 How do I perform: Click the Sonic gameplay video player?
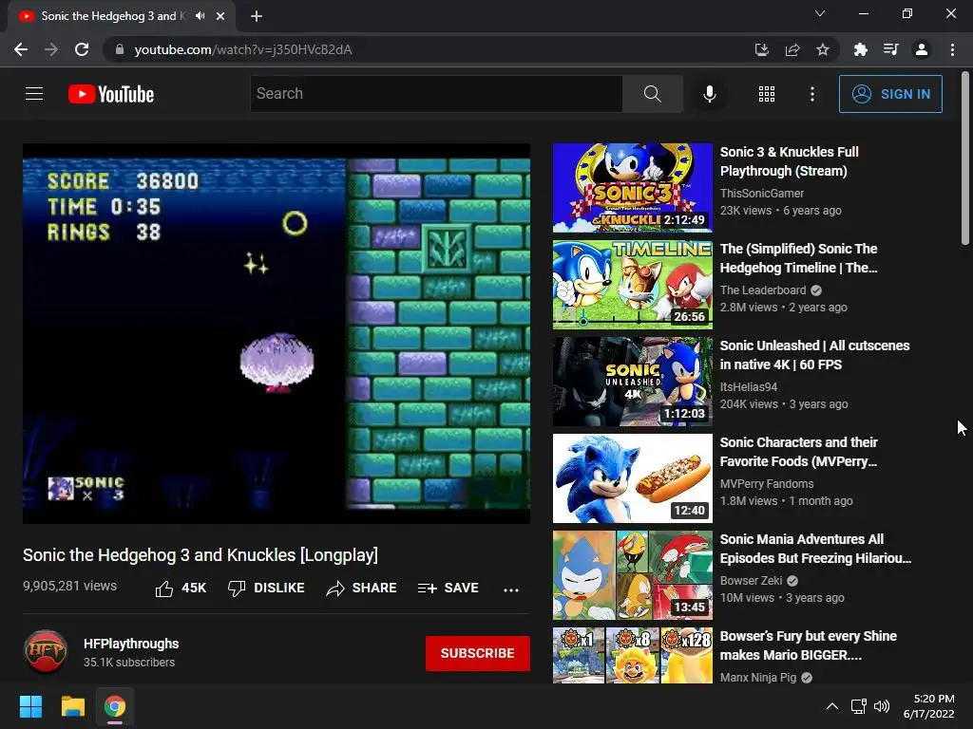coord(277,333)
